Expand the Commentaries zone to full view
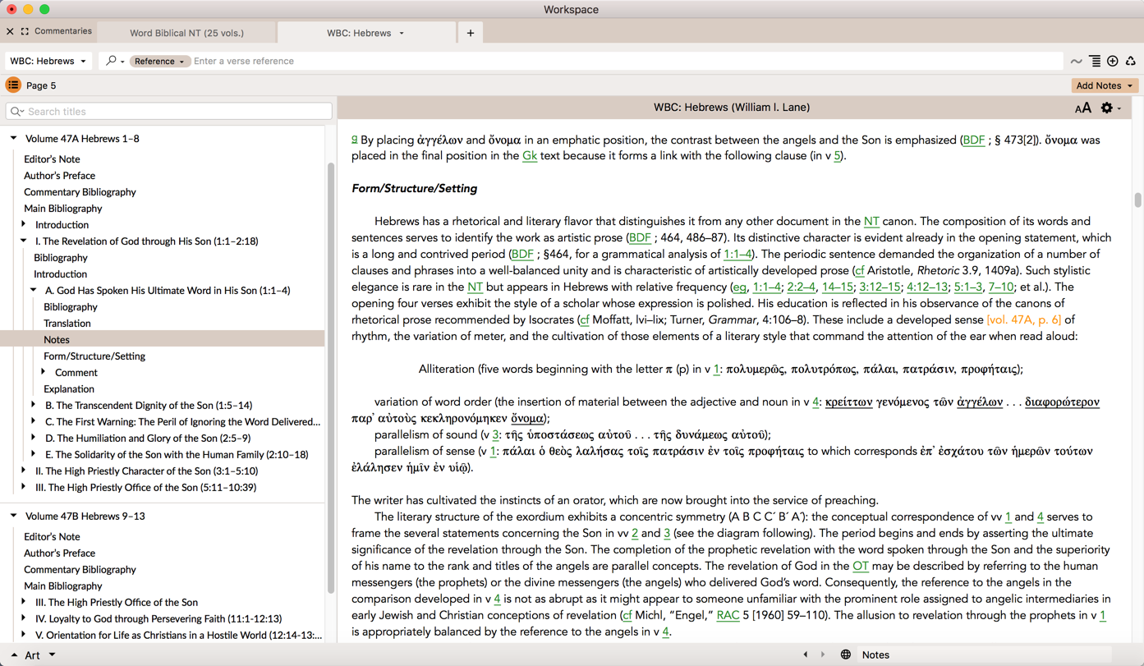Screen dimensions: 1144x666 (x=25, y=31)
